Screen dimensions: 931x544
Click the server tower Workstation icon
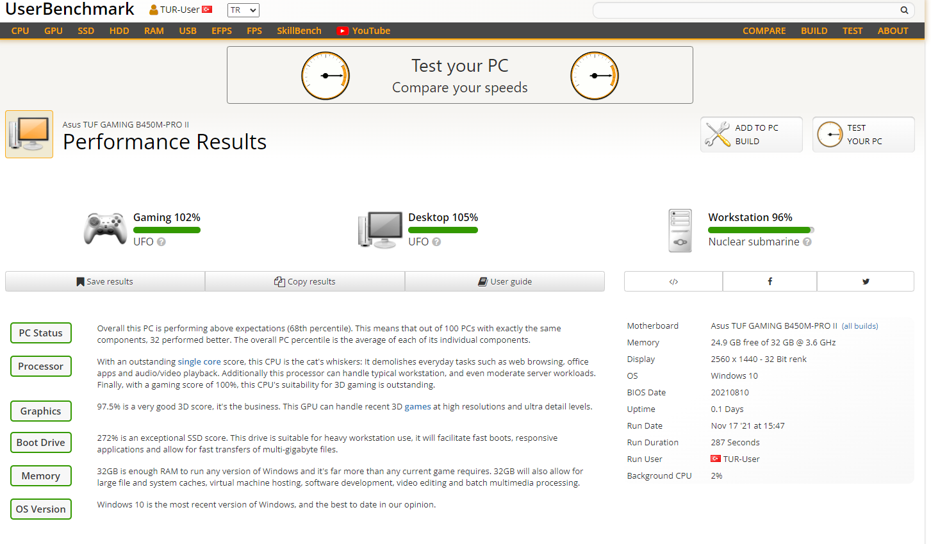tap(680, 230)
